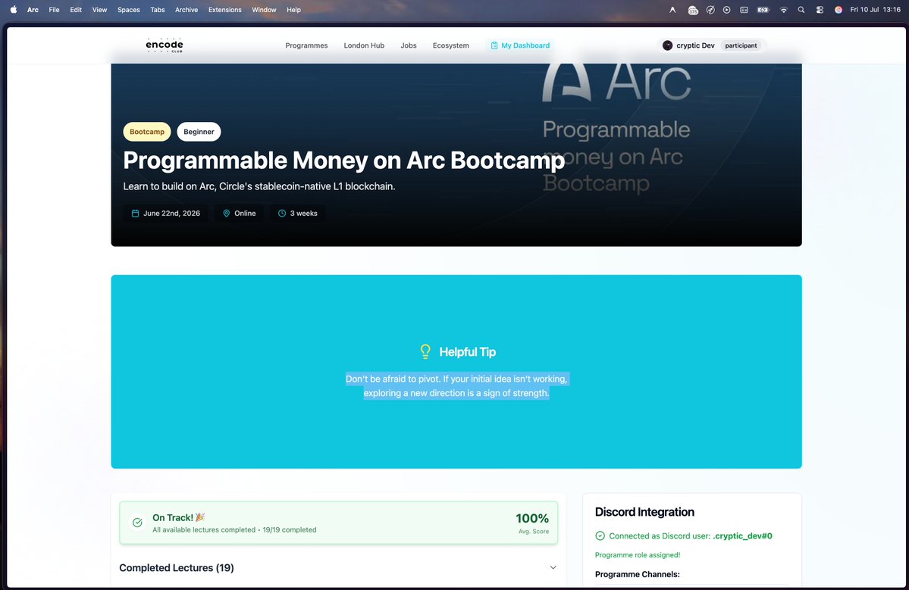Image resolution: width=909 pixels, height=590 pixels.
Task: Click the Bootcamp tag
Action: coord(146,132)
